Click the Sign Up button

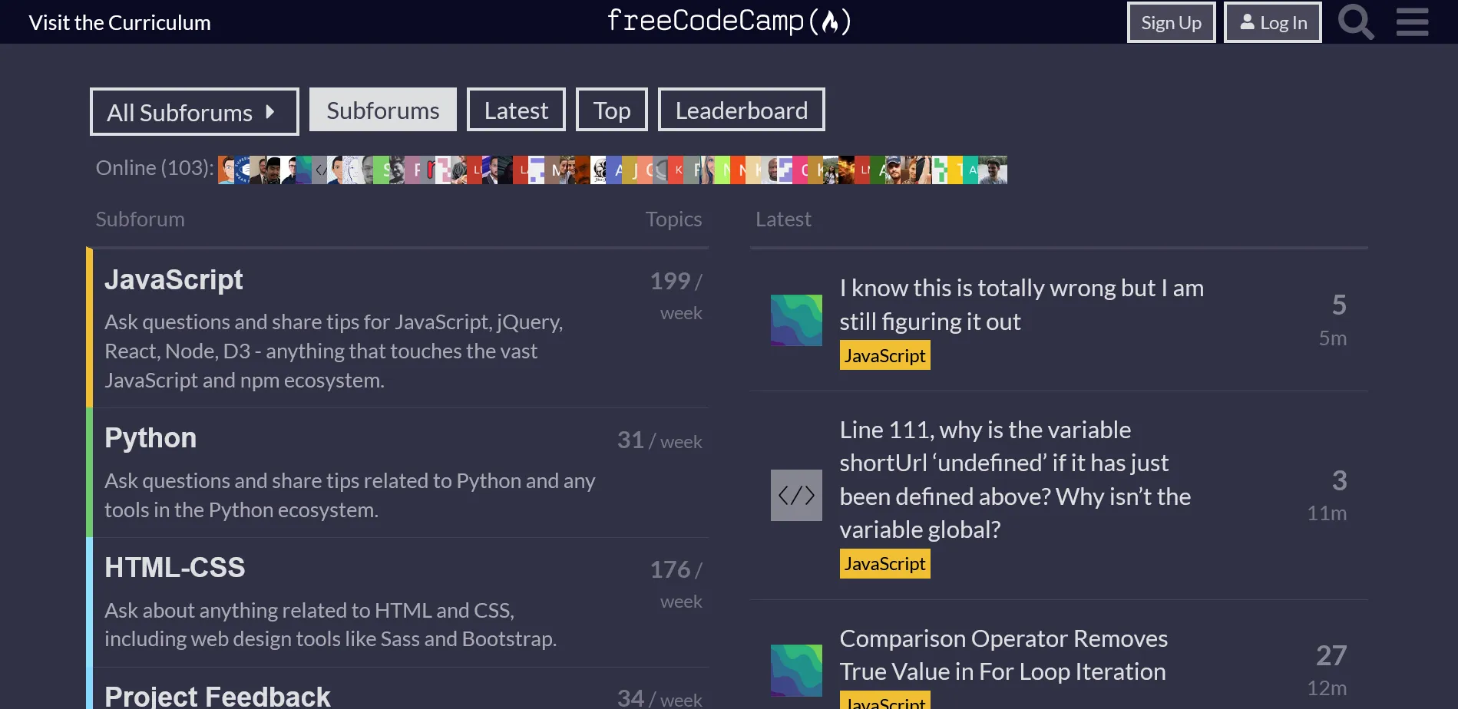[1171, 22]
